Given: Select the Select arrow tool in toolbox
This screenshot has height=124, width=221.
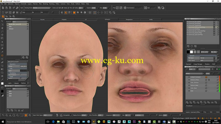Looking at the screenshot, I should coord(2,21).
